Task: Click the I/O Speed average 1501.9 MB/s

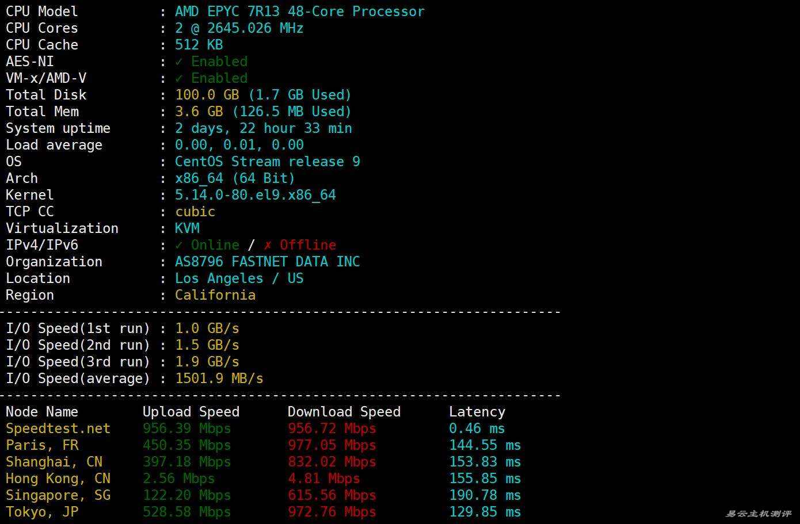Action: click(219, 378)
